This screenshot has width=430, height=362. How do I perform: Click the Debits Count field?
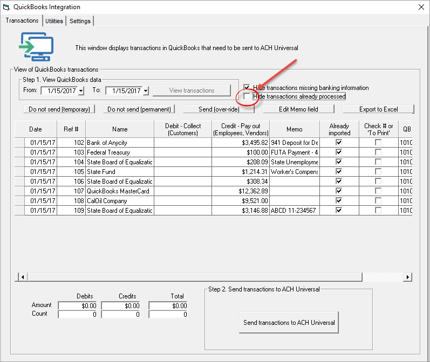click(78, 315)
